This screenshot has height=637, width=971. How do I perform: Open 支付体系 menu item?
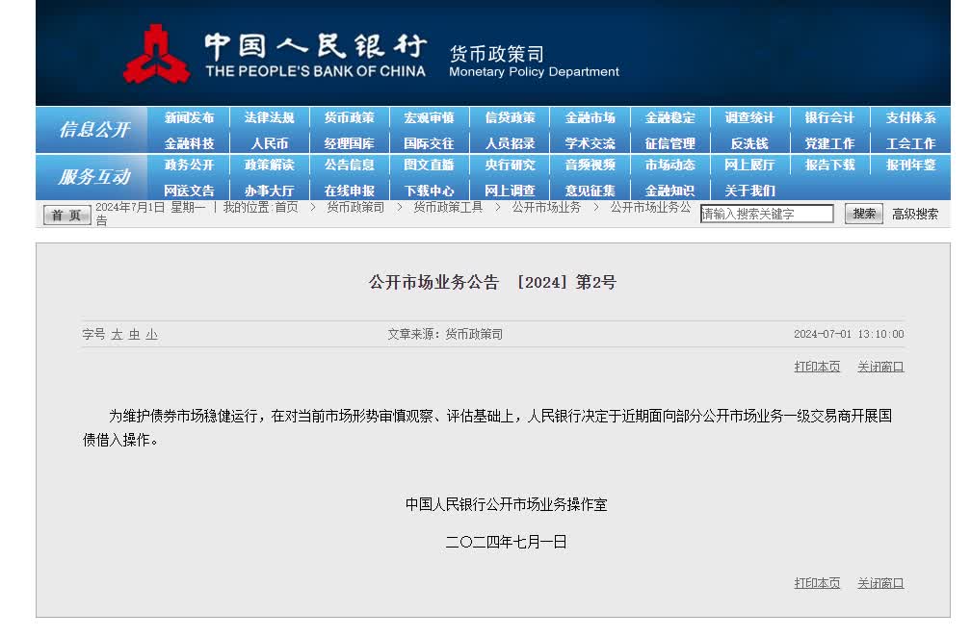pos(910,117)
